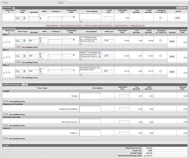Click the add button for new item
Screen dimensions: 189x158
(177, 18)
